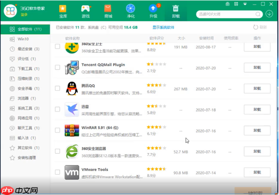Select 安全杀毒 (1) category
The height and width of the screenshot is (195, 279).
click(25, 88)
